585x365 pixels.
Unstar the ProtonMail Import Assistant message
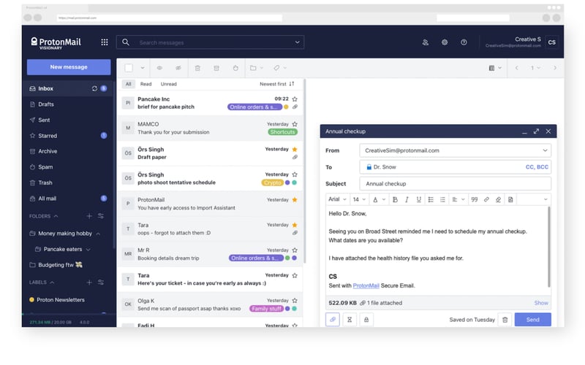295,199
